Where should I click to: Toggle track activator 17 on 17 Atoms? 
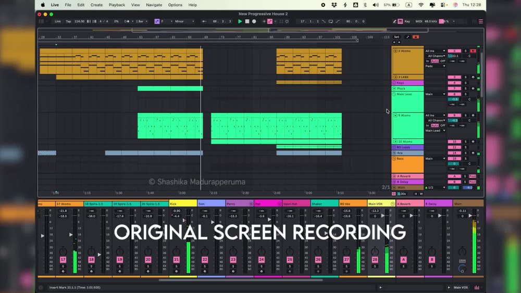(x=63, y=260)
